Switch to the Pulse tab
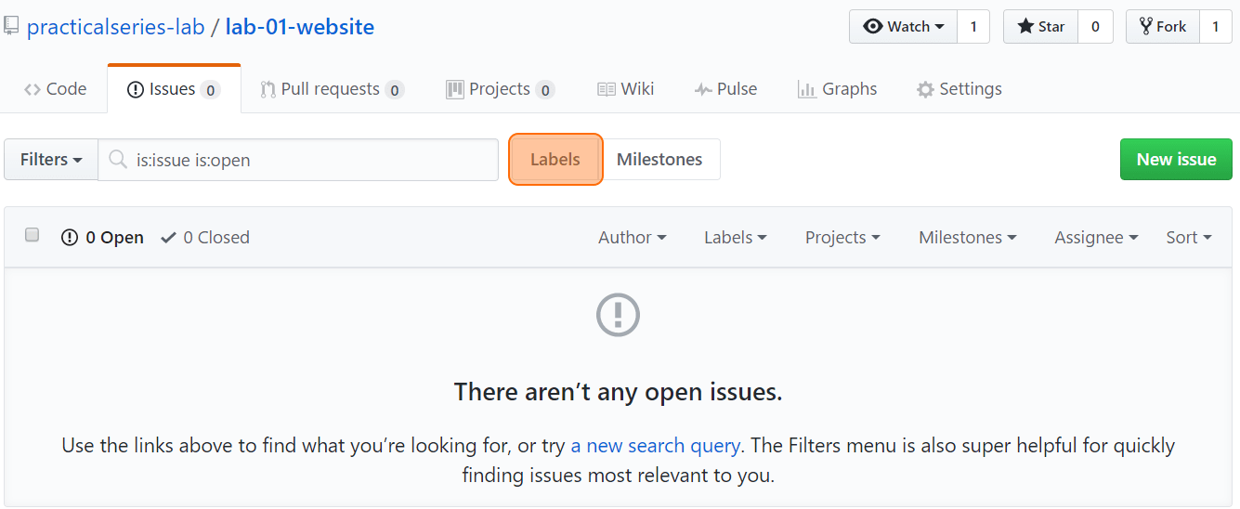Screen dimensions: 1240x509 pos(725,89)
